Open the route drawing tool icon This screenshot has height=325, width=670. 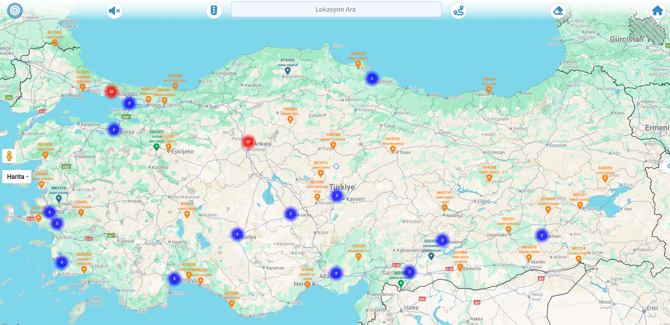coord(458,11)
